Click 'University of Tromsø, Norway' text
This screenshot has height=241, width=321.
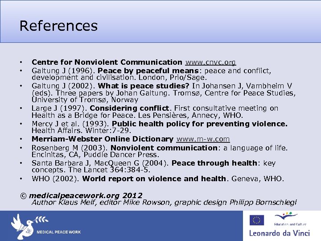[85, 100]
